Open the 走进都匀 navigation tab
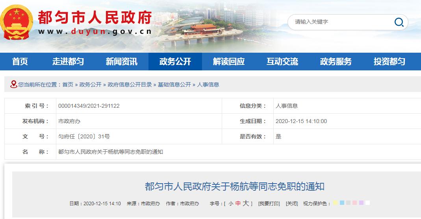 click(68, 62)
